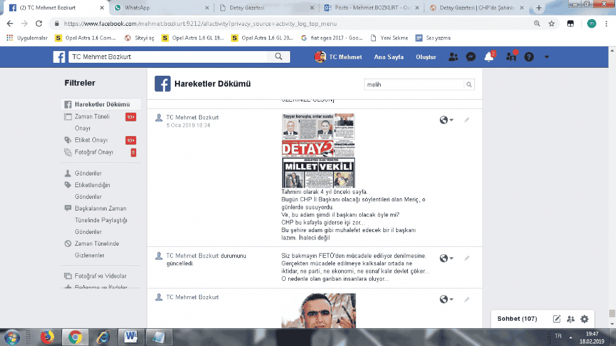
Task: Open Firefox from the Windows taskbar
Action: coord(47,337)
